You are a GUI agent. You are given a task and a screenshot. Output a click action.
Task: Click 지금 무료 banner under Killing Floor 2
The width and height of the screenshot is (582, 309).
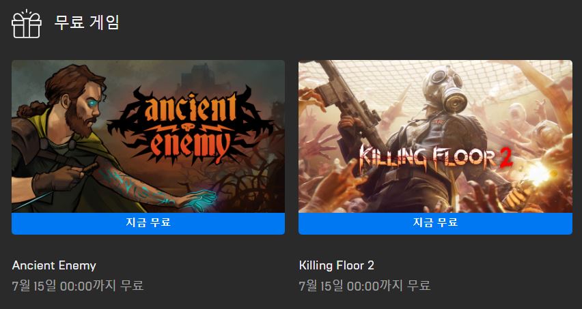[x=435, y=224]
